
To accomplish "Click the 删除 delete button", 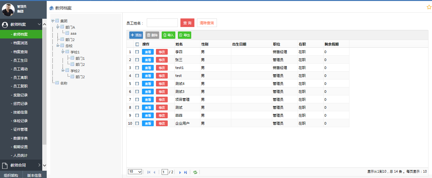I will point(152,35).
